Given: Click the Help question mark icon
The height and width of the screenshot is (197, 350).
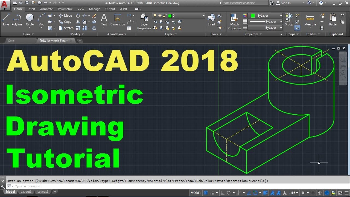Looking at the screenshot, I should (x=321, y=3).
